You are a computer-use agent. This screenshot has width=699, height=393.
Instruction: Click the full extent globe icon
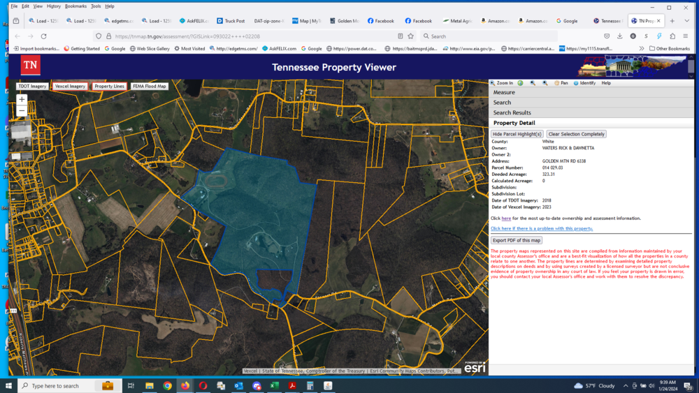point(520,83)
